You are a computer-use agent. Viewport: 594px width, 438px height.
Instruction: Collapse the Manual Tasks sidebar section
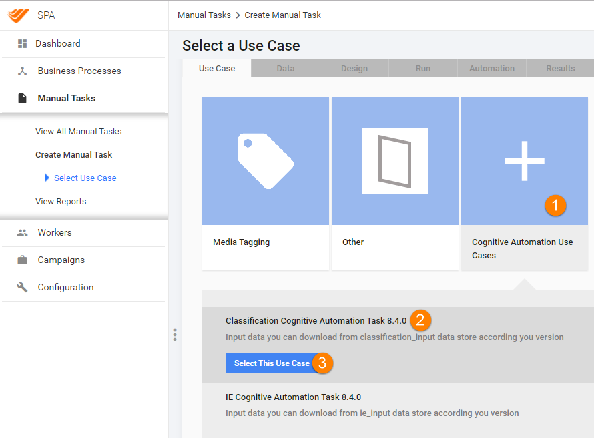tap(66, 99)
